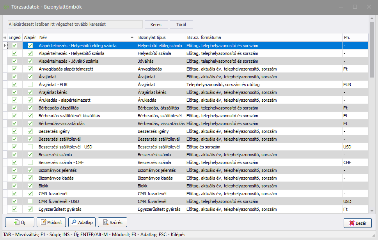Screen dimensions: 378x240
Task: Toggle the Alapér checkbox for Árajánlat - EUR
Action: [30, 85]
